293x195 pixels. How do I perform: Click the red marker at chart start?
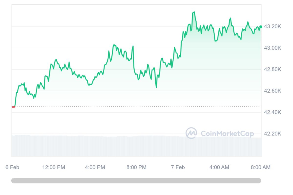pos(14,107)
